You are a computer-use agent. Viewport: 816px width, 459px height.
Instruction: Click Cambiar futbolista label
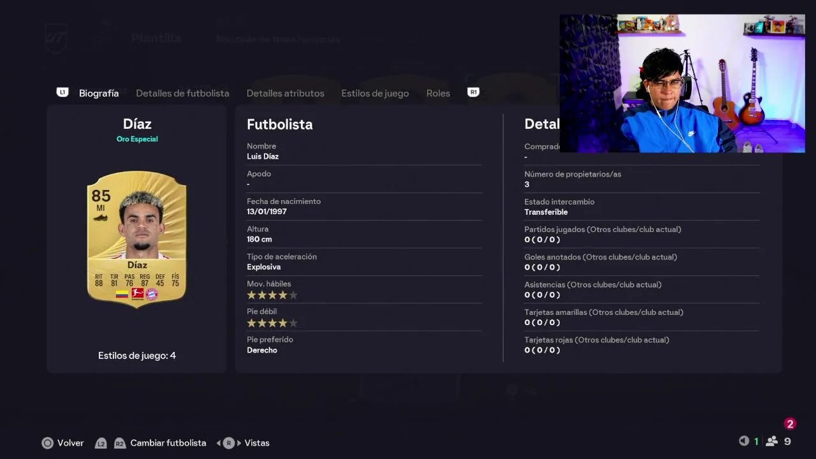point(168,443)
